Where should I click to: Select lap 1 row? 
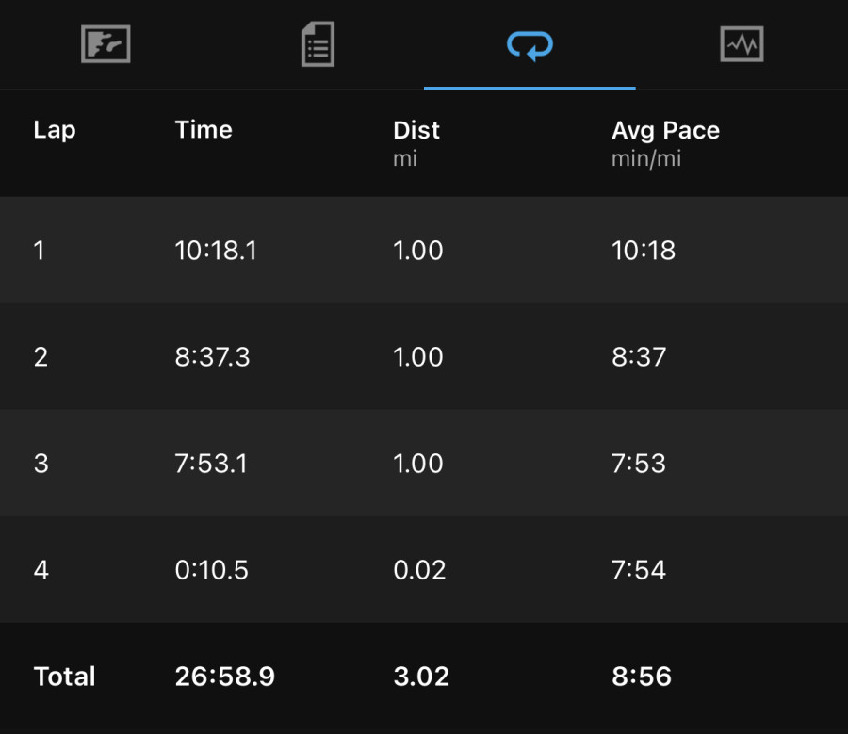tap(424, 250)
